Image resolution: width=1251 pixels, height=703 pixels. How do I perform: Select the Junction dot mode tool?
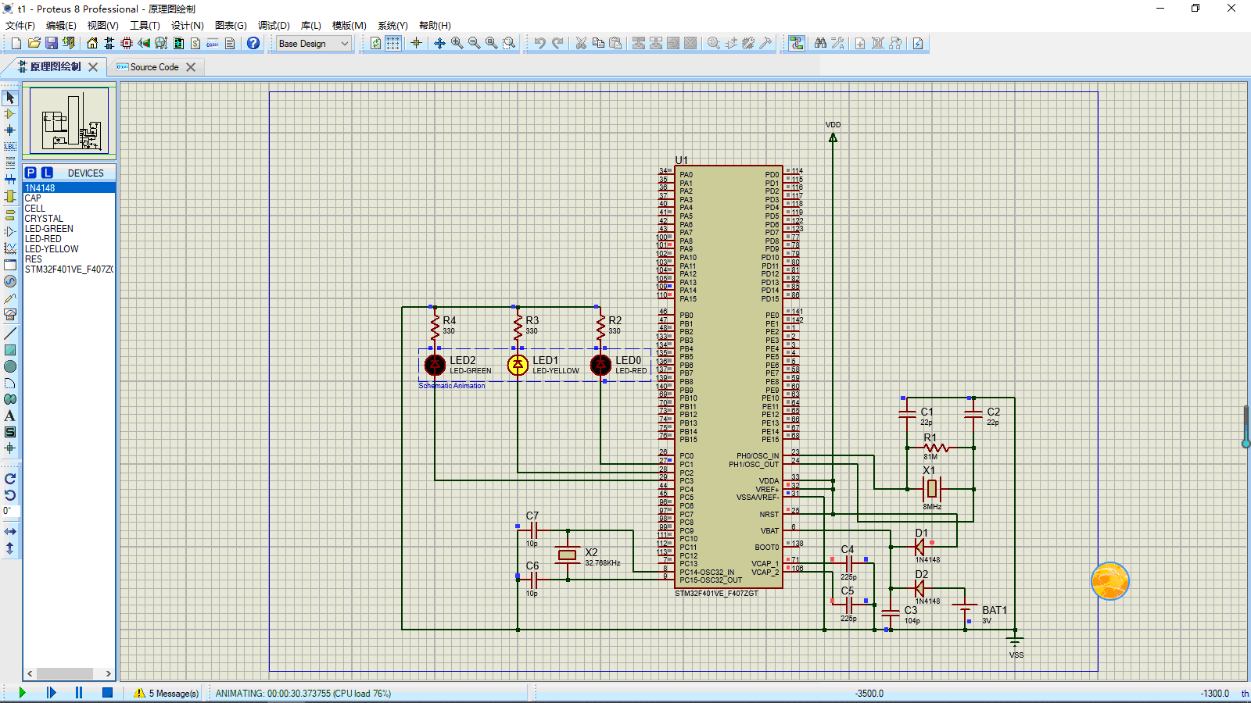pyautogui.click(x=10, y=130)
